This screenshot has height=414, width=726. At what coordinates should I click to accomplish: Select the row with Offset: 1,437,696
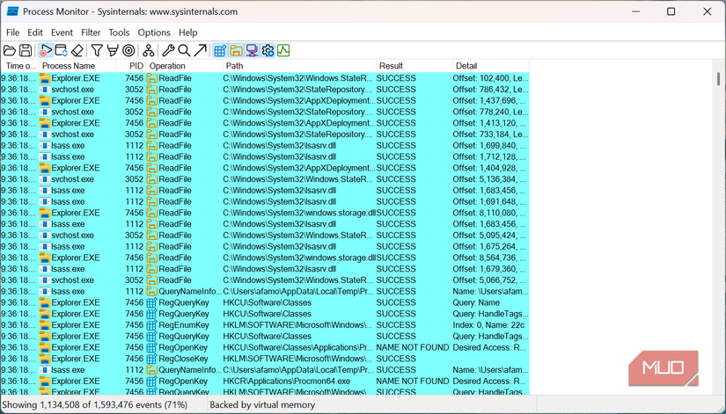(x=265, y=100)
